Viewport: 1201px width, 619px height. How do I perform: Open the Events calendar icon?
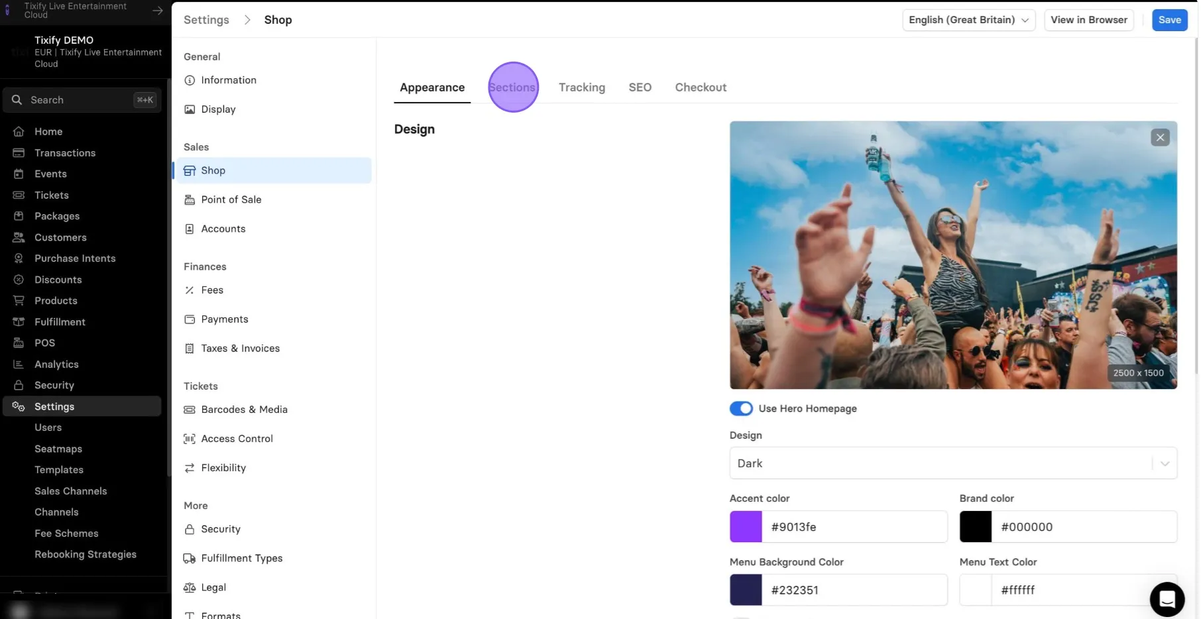click(x=19, y=174)
